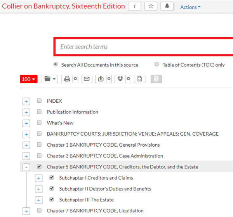Image resolution: width=233 pixels, height=217 pixels.
Task: Expand the INDEX node
Action: click(26, 101)
